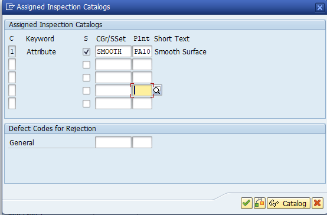327x215 pixels.
Task: Click the PA10 plant field
Action: click(142, 51)
